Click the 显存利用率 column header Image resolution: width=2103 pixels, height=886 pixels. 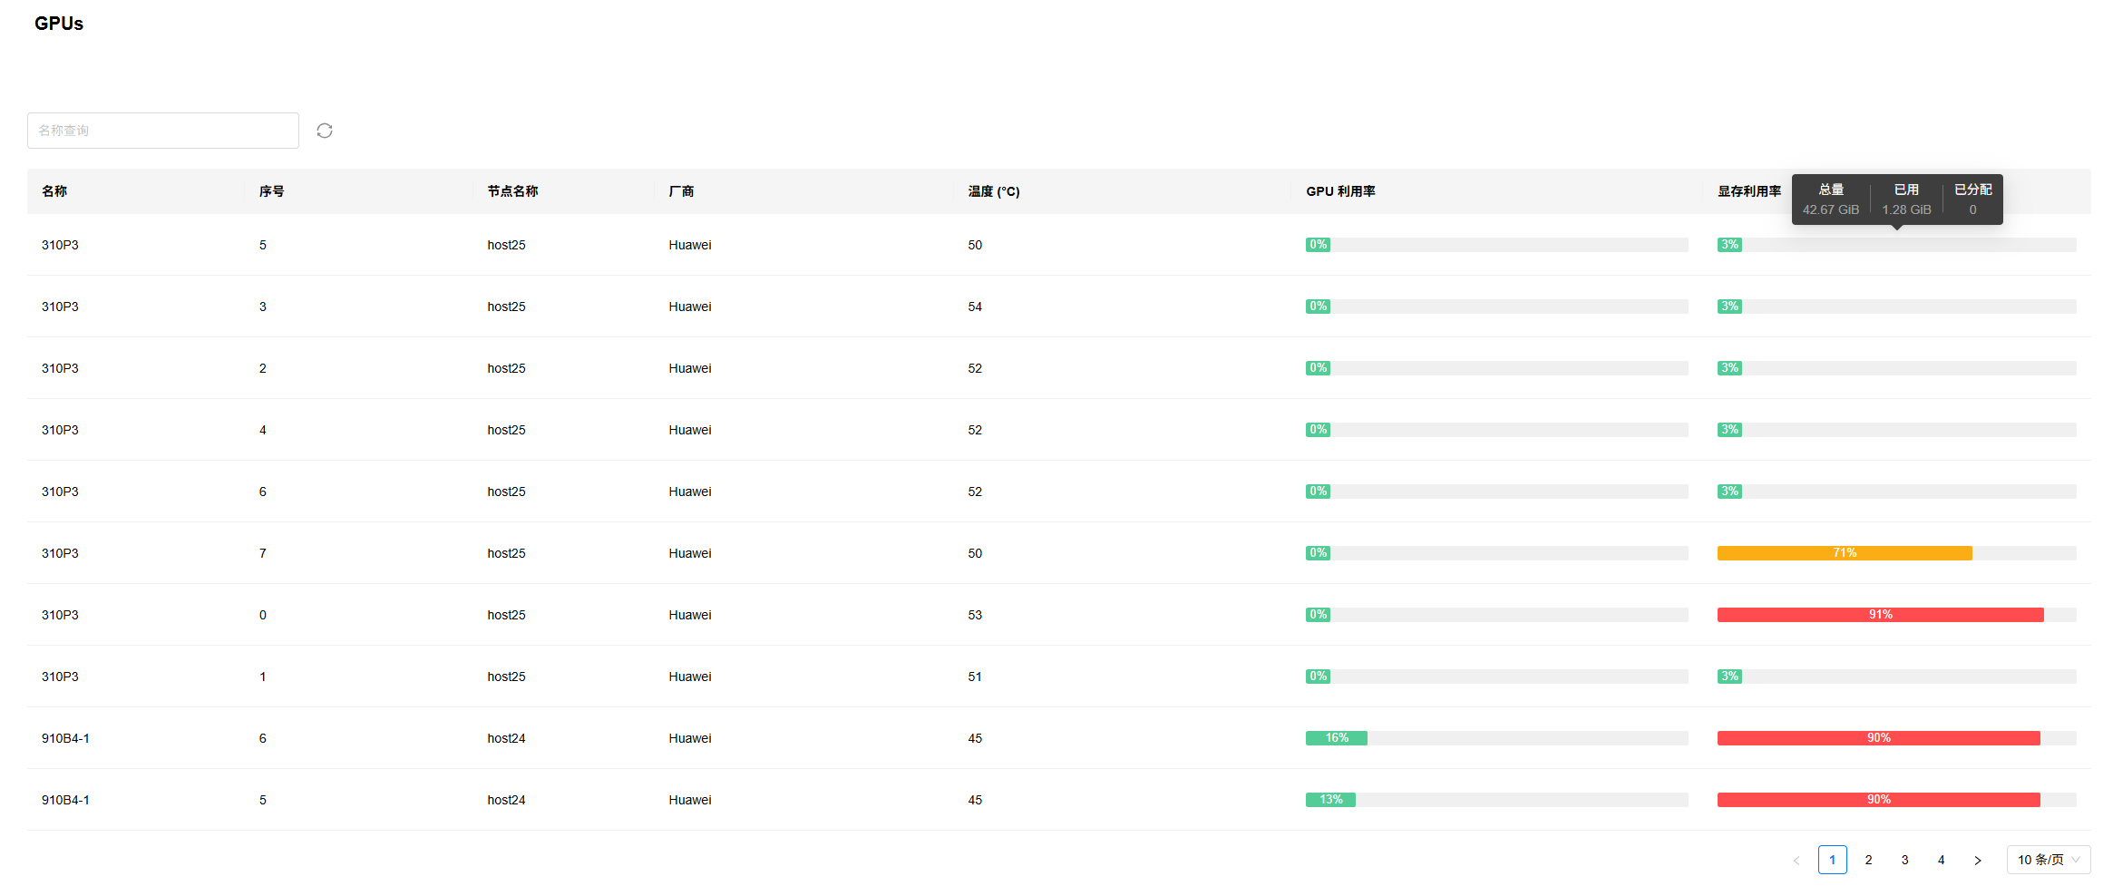tap(1748, 191)
